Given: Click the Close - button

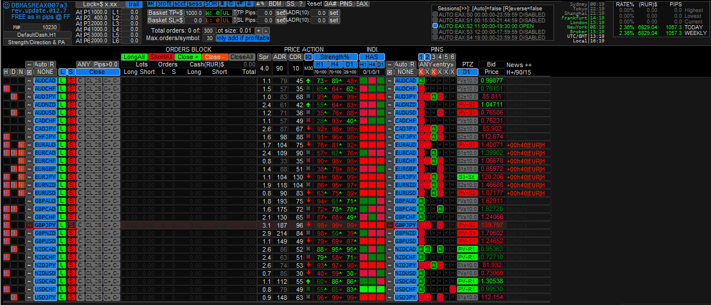Looking at the screenshot, I should 215,57.
